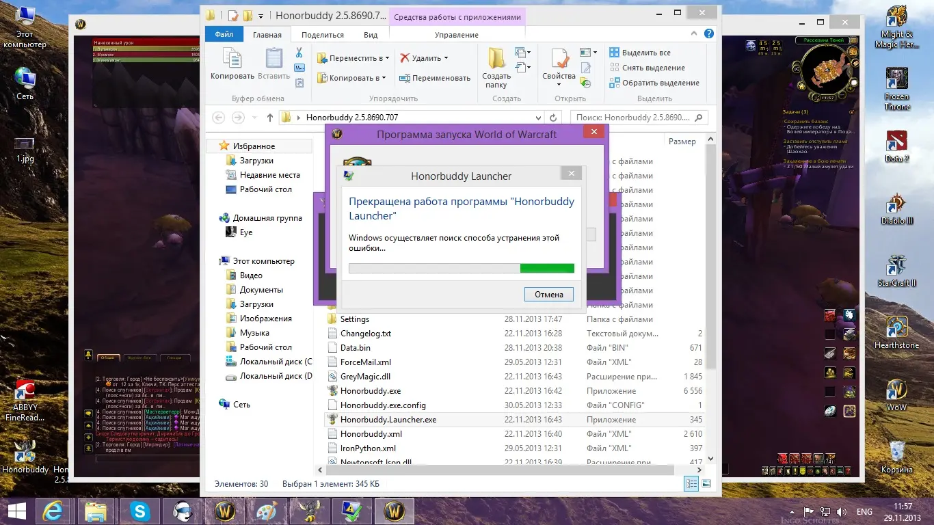Switch to the Главная ribbon tab
Image resolution: width=934 pixels, height=525 pixels.
(x=267, y=35)
